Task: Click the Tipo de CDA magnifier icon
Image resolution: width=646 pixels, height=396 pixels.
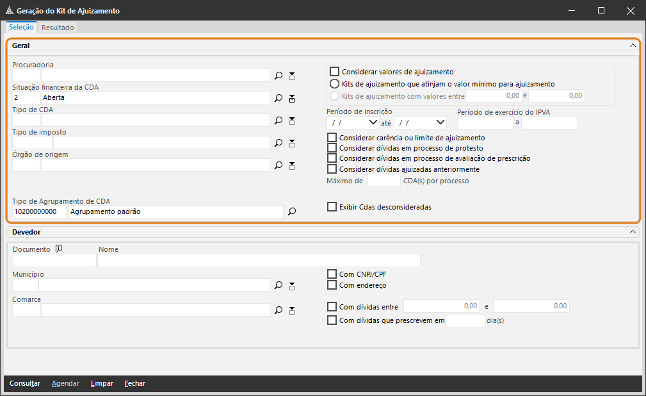Action: pyautogui.click(x=279, y=120)
